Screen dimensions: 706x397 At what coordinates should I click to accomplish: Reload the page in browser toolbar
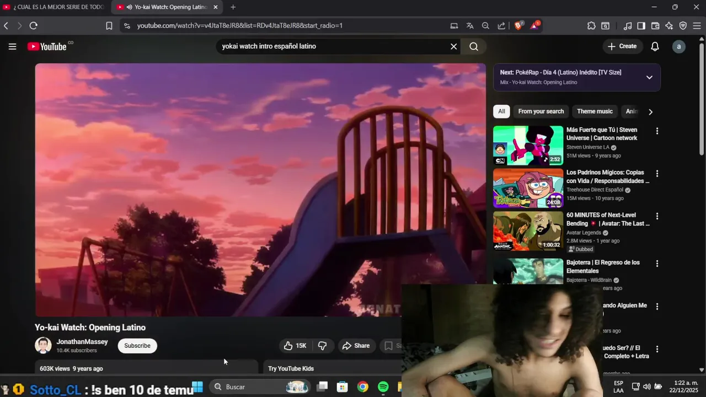tap(33, 25)
